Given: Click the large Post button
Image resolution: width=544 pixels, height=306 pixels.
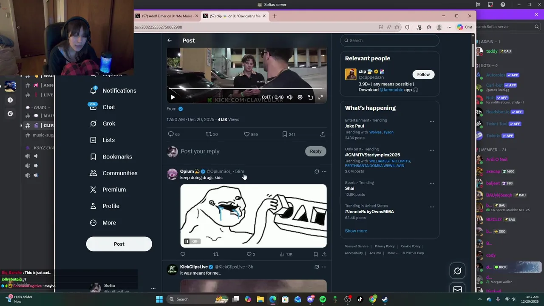Looking at the screenshot, I should [x=119, y=244].
